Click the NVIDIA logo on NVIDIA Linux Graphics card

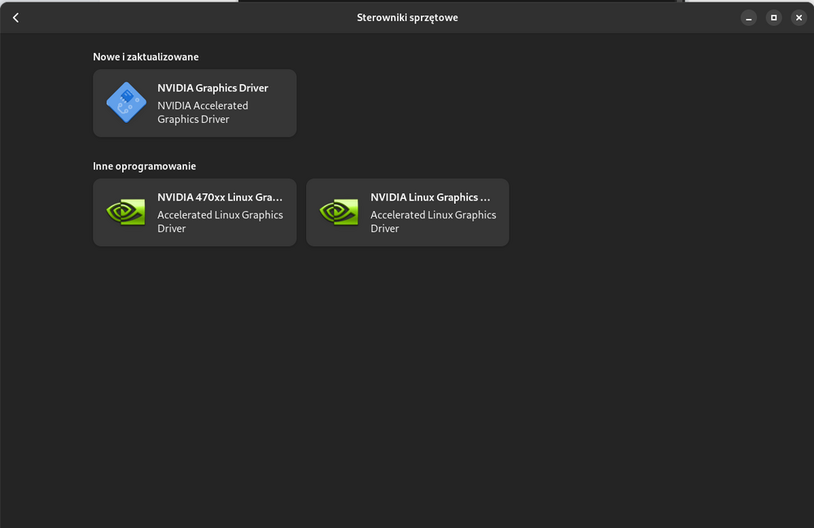(339, 212)
